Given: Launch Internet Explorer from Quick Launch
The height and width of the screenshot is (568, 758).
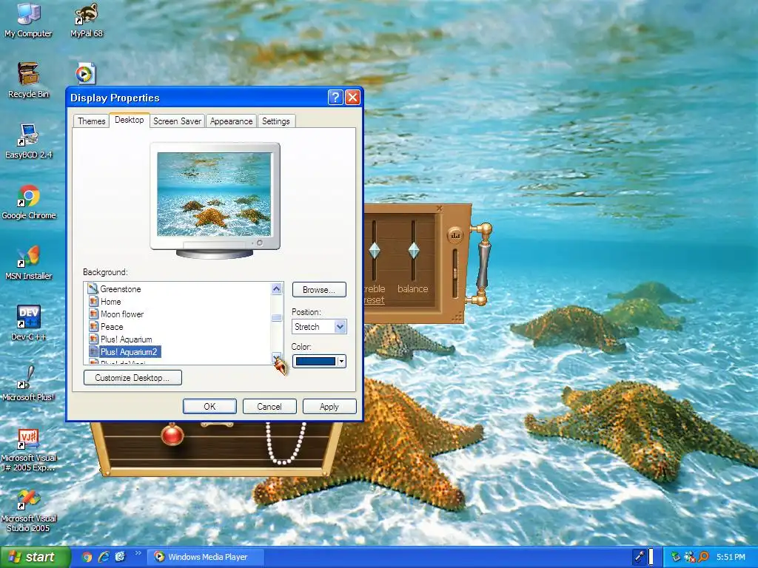Looking at the screenshot, I should pyautogui.click(x=104, y=557).
